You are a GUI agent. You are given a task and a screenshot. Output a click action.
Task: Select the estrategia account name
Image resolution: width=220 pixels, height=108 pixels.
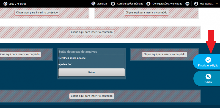pyautogui.click(x=207, y=4)
